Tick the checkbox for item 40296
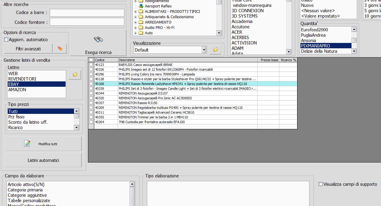The image size is (381, 206). 91,74
